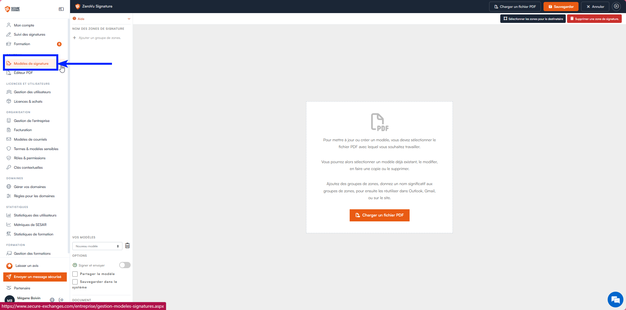Check the Partager le modèle checkbox
The image size is (626, 310).
click(75, 274)
